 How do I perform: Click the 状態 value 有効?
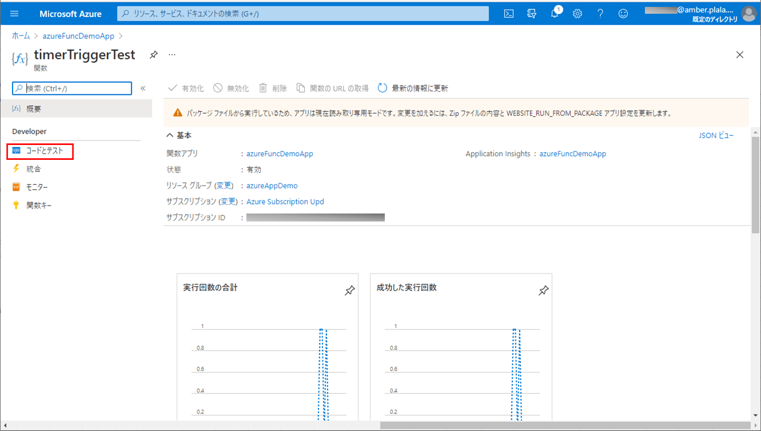coord(254,170)
